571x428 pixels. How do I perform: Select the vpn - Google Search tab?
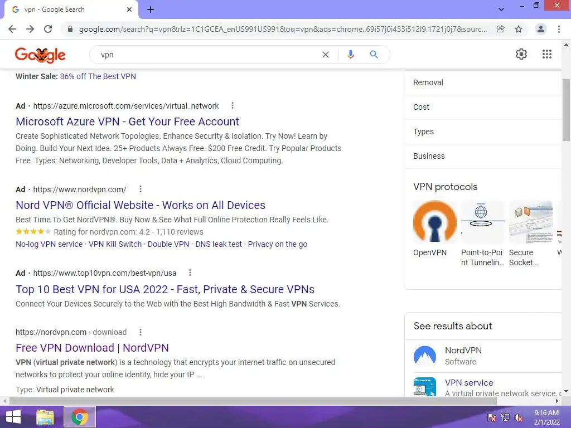tap(71, 9)
